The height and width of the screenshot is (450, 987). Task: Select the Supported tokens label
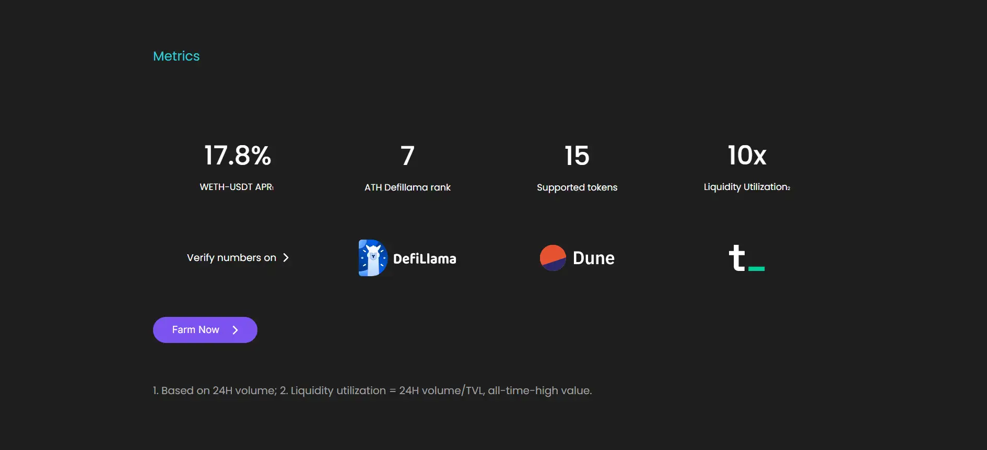click(577, 187)
